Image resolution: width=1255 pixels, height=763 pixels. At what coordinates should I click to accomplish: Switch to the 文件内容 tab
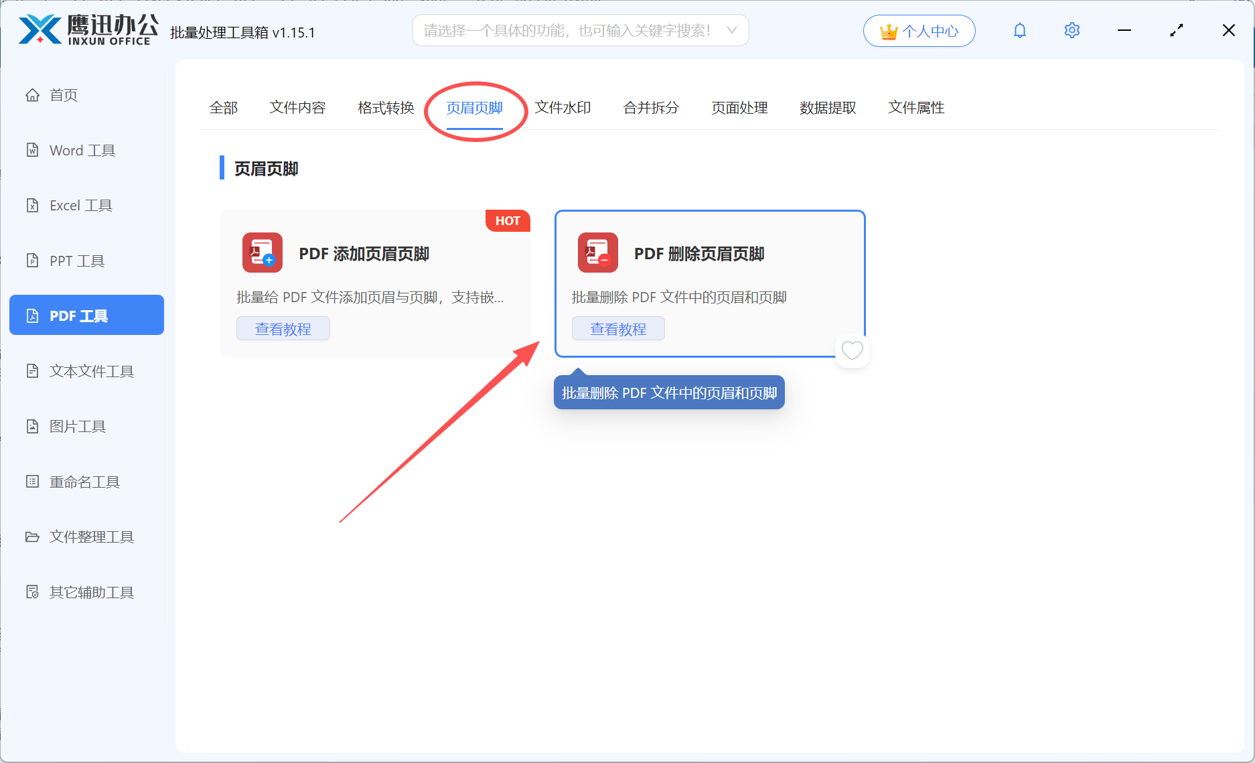pyautogui.click(x=297, y=108)
